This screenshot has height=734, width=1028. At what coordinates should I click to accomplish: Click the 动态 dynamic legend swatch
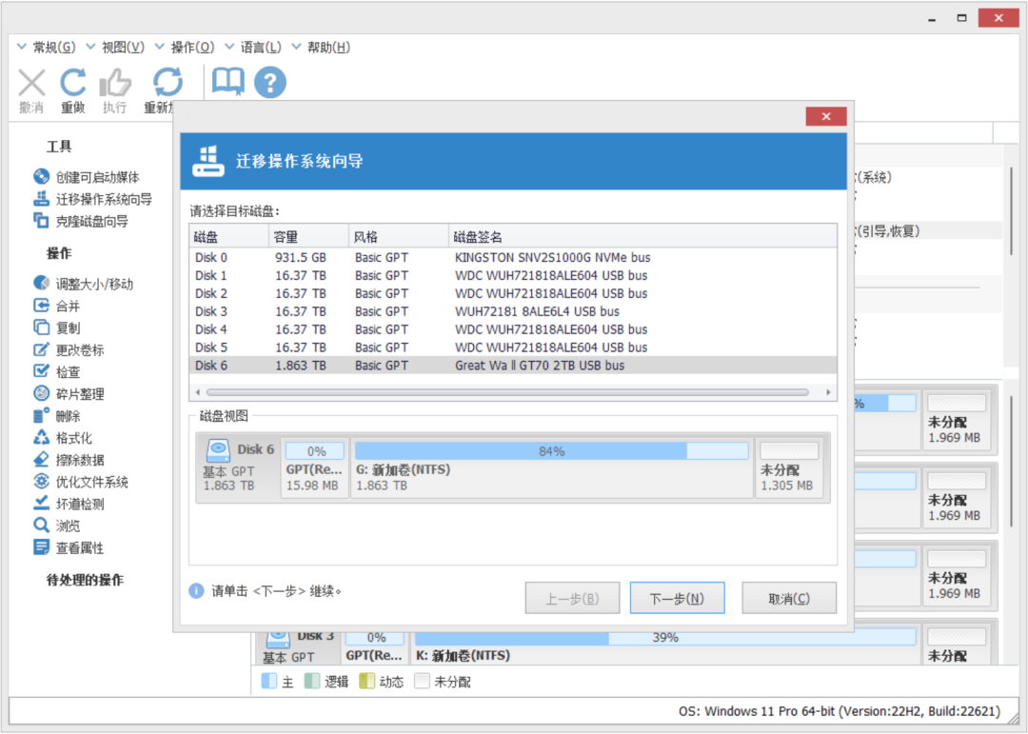coord(366,681)
